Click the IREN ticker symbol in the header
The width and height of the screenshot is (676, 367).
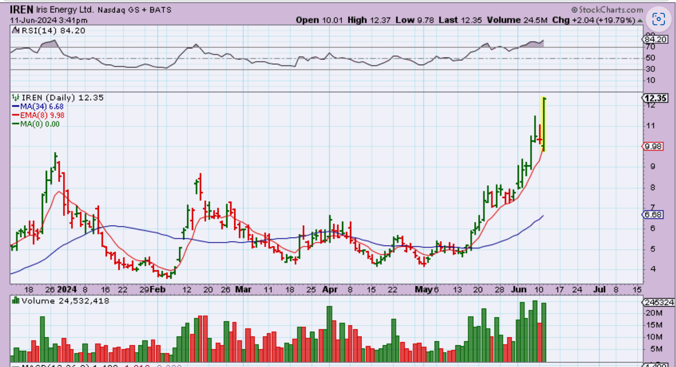pos(22,9)
